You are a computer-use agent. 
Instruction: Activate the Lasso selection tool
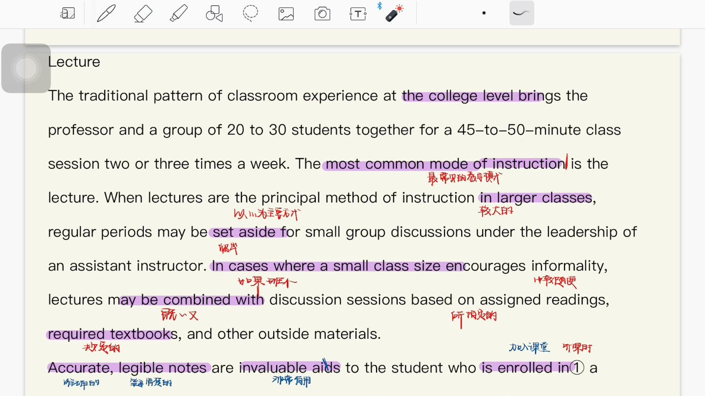[x=251, y=13]
